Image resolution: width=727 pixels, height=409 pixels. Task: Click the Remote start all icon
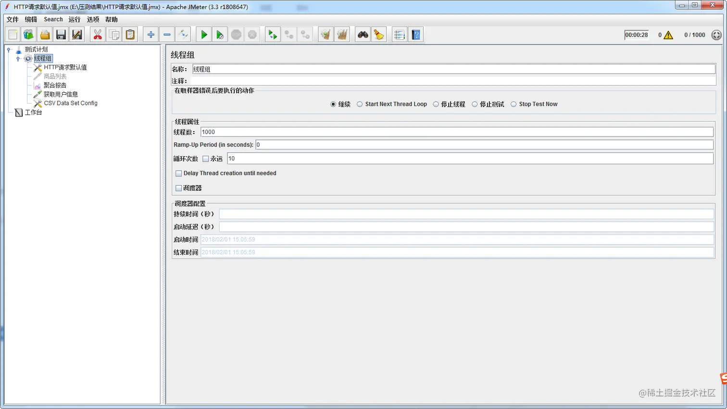273,35
